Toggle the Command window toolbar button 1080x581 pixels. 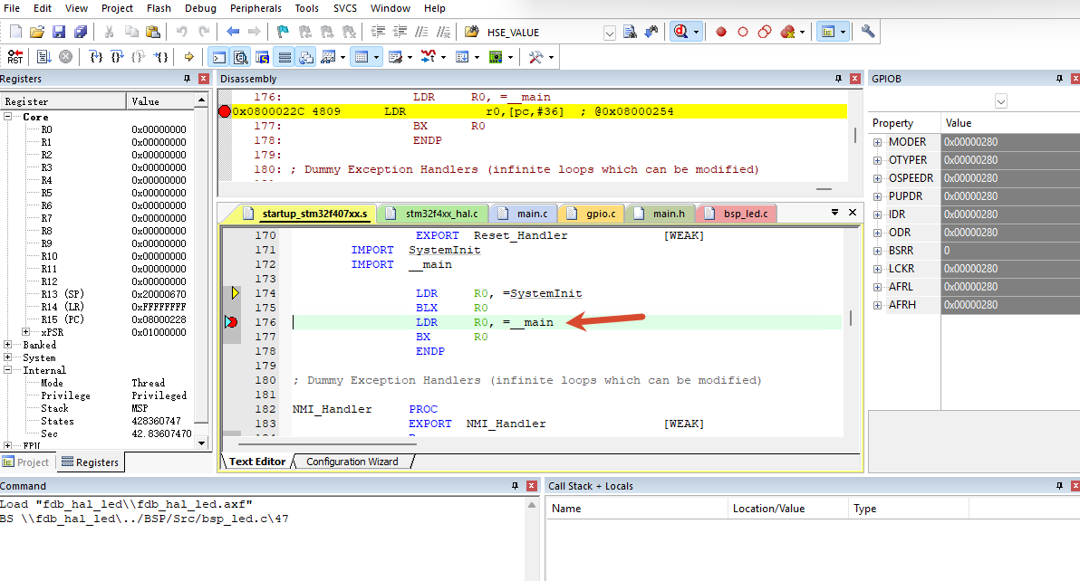click(x=219, y=57)
